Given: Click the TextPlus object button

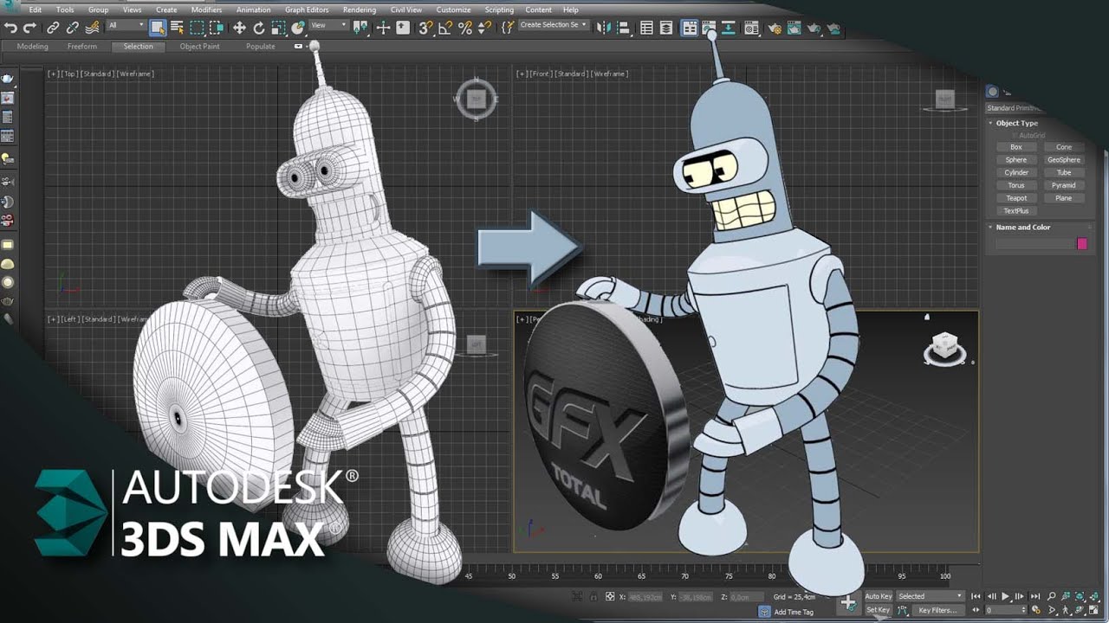Looking at the screenshot, I should 1016,211.
